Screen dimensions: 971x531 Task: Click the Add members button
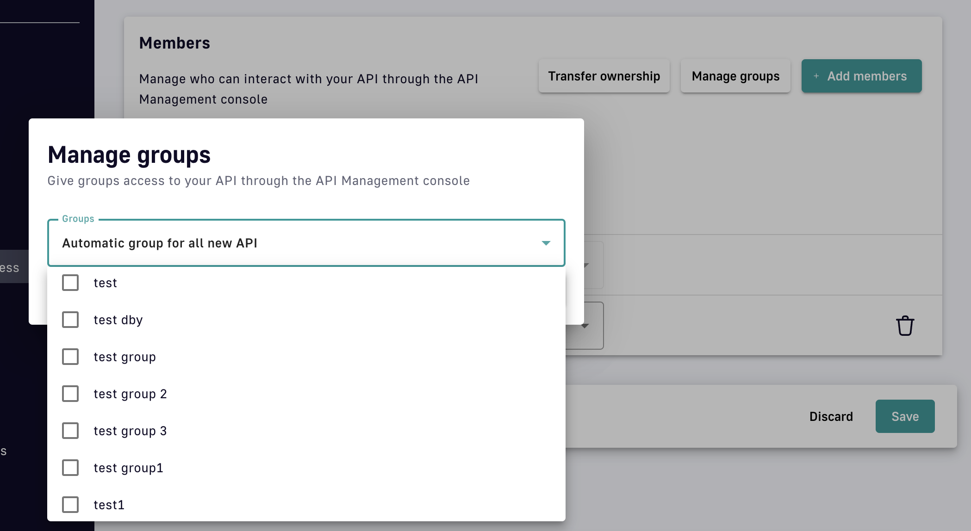click(861, 76)
